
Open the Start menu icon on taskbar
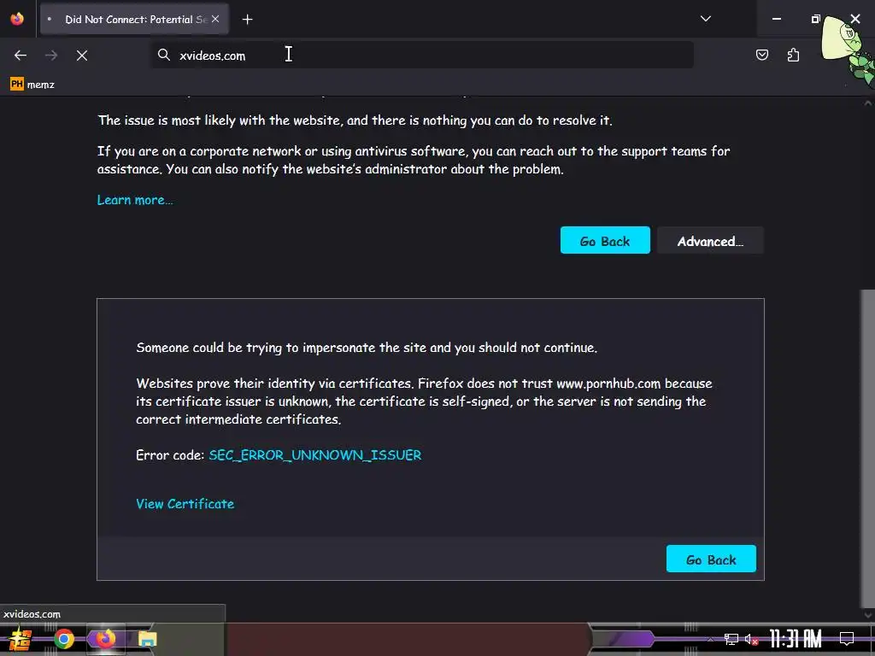pyautogui.click(x=21, y=639)
